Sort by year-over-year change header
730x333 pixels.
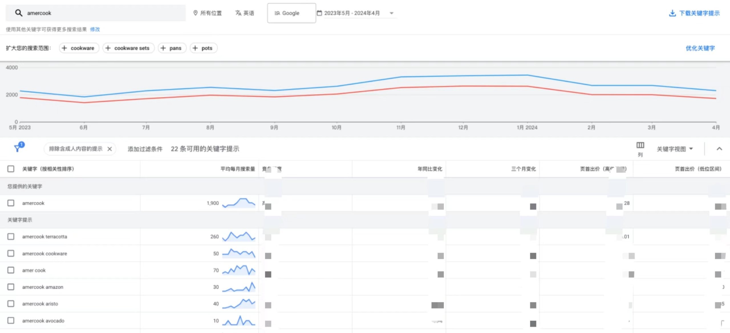[430, 169]
